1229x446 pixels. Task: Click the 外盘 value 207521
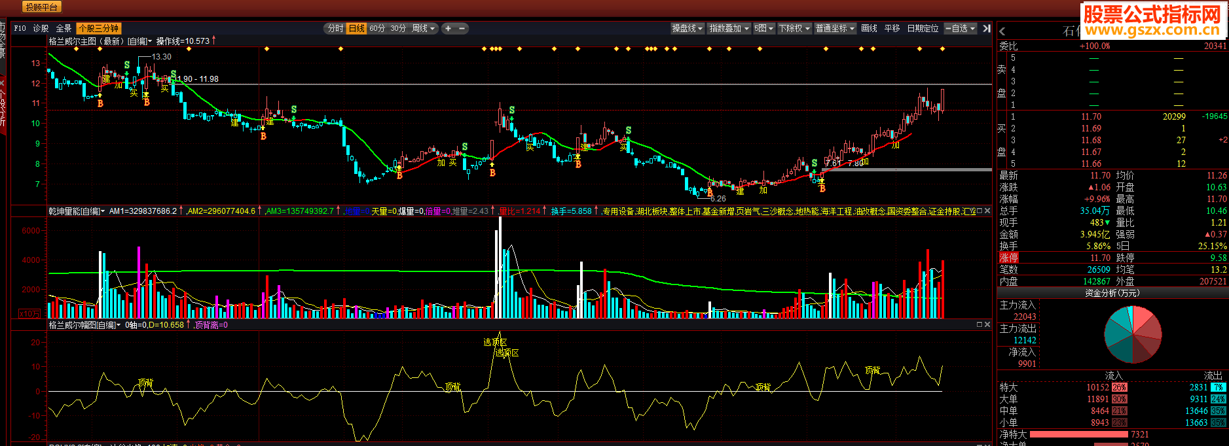pos(1213,281)
